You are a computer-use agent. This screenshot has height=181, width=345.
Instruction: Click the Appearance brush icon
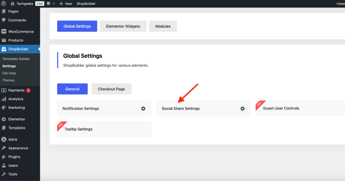tap(4, 148)
